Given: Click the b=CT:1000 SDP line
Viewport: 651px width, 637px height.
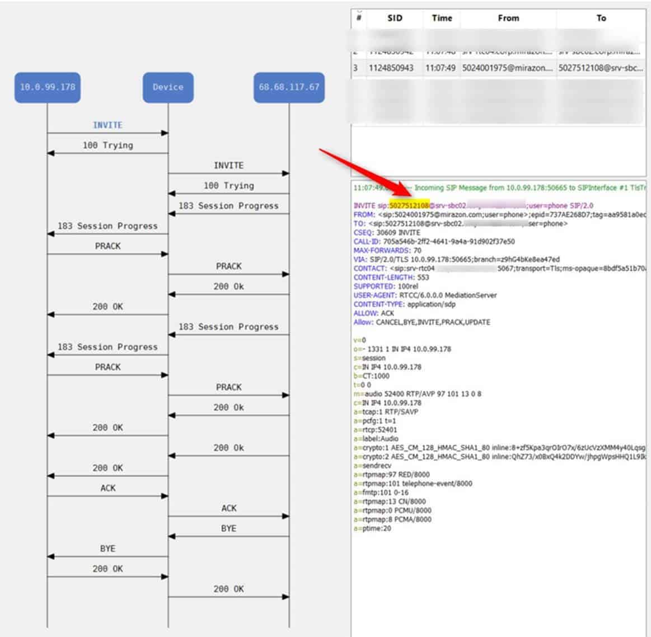Looking at the screenshot, I should pos(371,376).
